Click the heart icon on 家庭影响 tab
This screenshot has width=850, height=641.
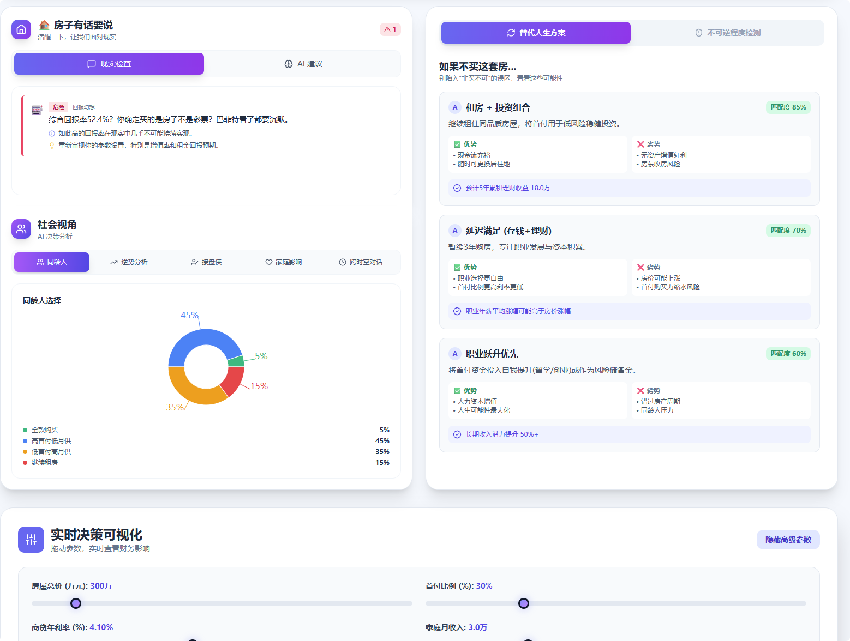(269, 262)
